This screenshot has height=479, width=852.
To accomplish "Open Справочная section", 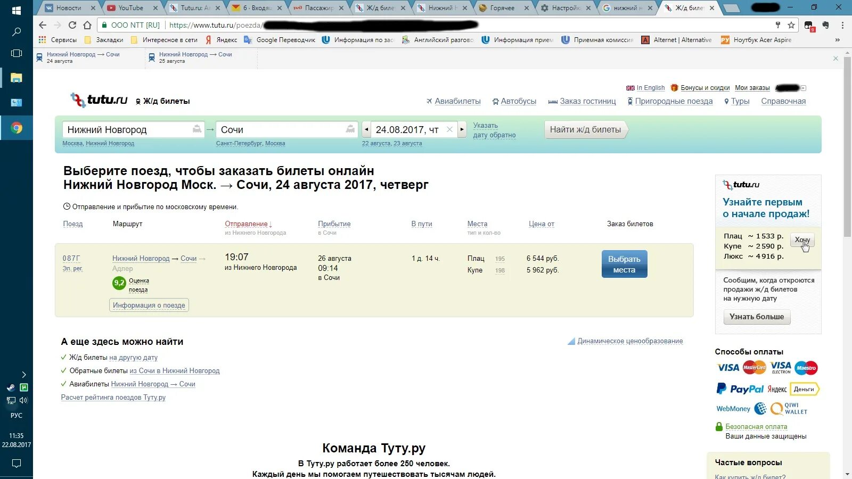I will pos(783,101).
